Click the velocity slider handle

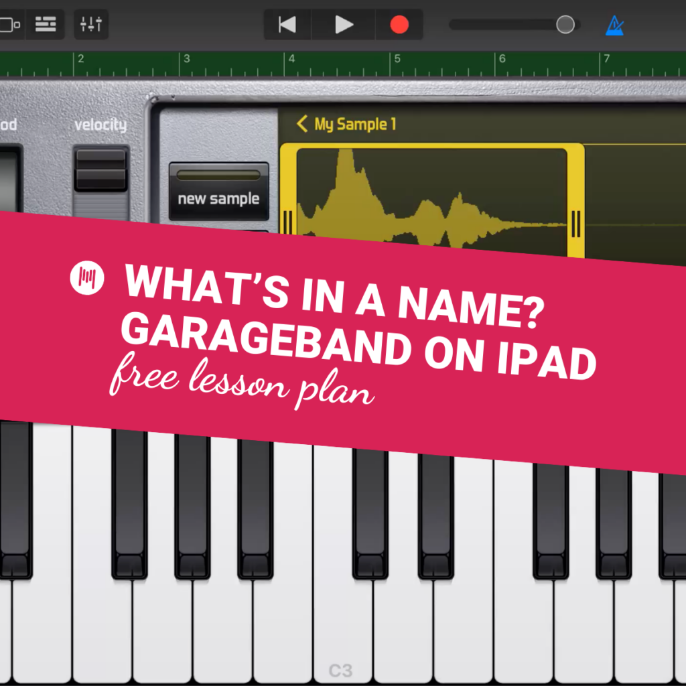point(100,169)
